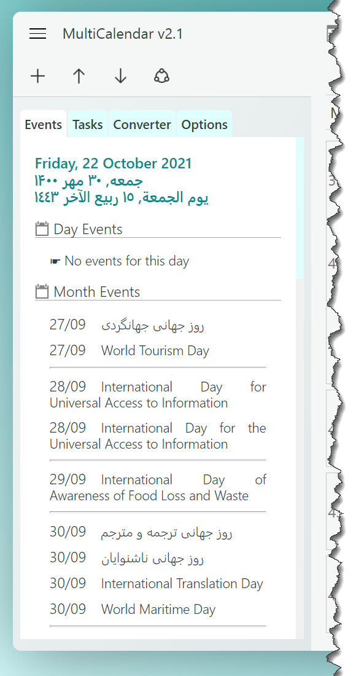Select the Events tab
The width and height of the screenshot is (356, 676).
[43, 125]
